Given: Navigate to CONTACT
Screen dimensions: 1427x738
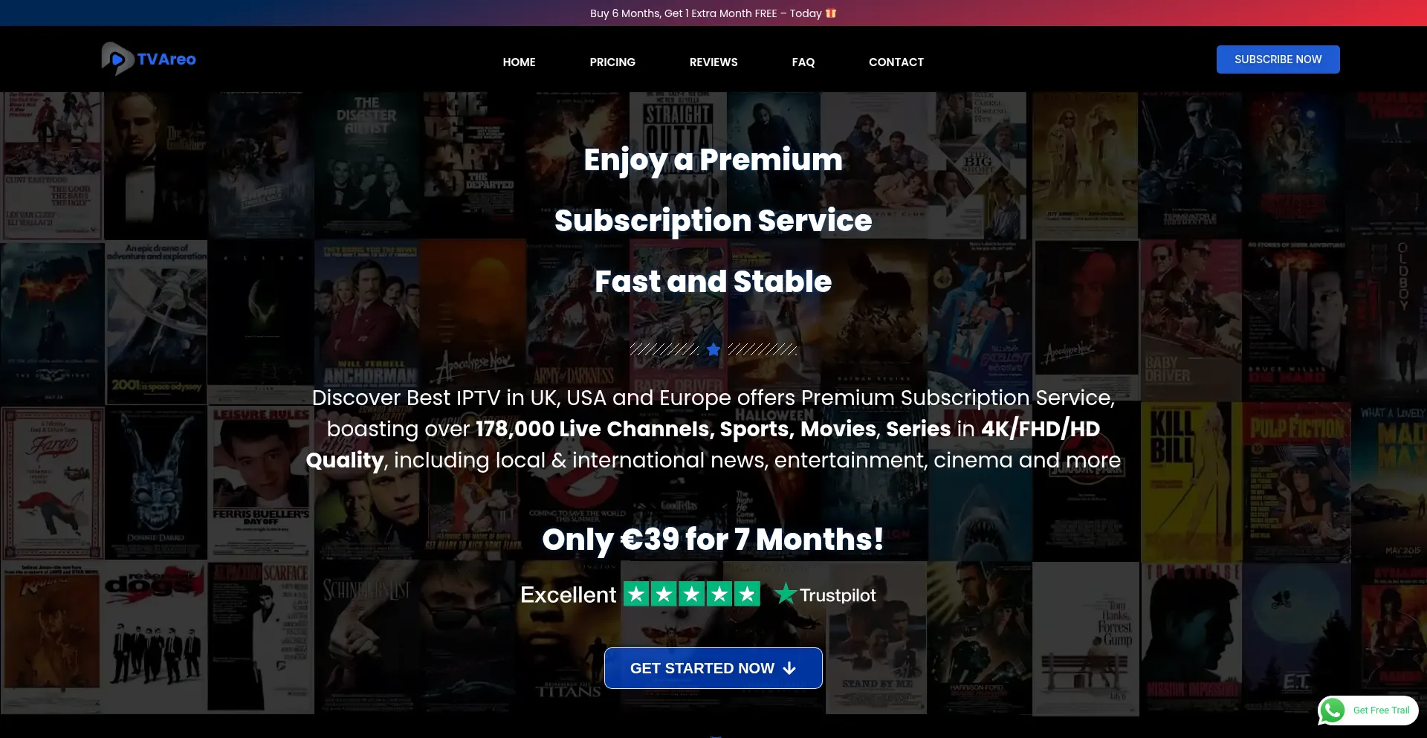Looking at the screenshot, I should (x=896, y=62).
